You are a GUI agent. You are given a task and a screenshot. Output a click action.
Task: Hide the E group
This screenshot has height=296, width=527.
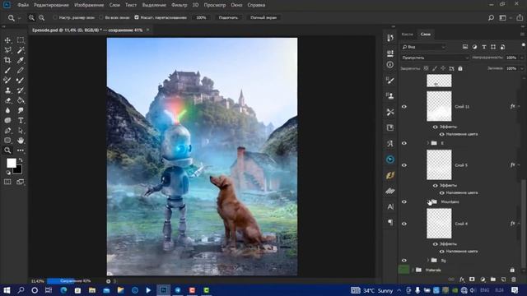coord(404,143)
